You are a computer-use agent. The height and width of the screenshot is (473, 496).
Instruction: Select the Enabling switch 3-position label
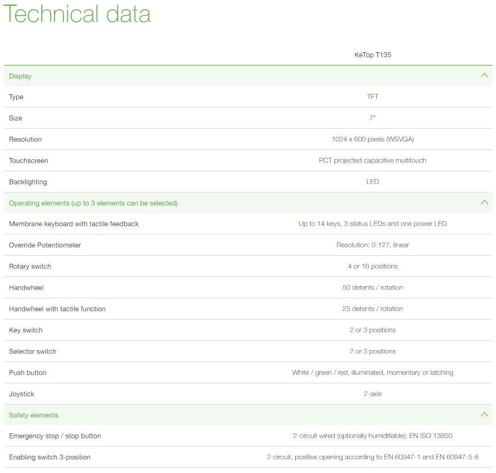[x=49, y=457]
